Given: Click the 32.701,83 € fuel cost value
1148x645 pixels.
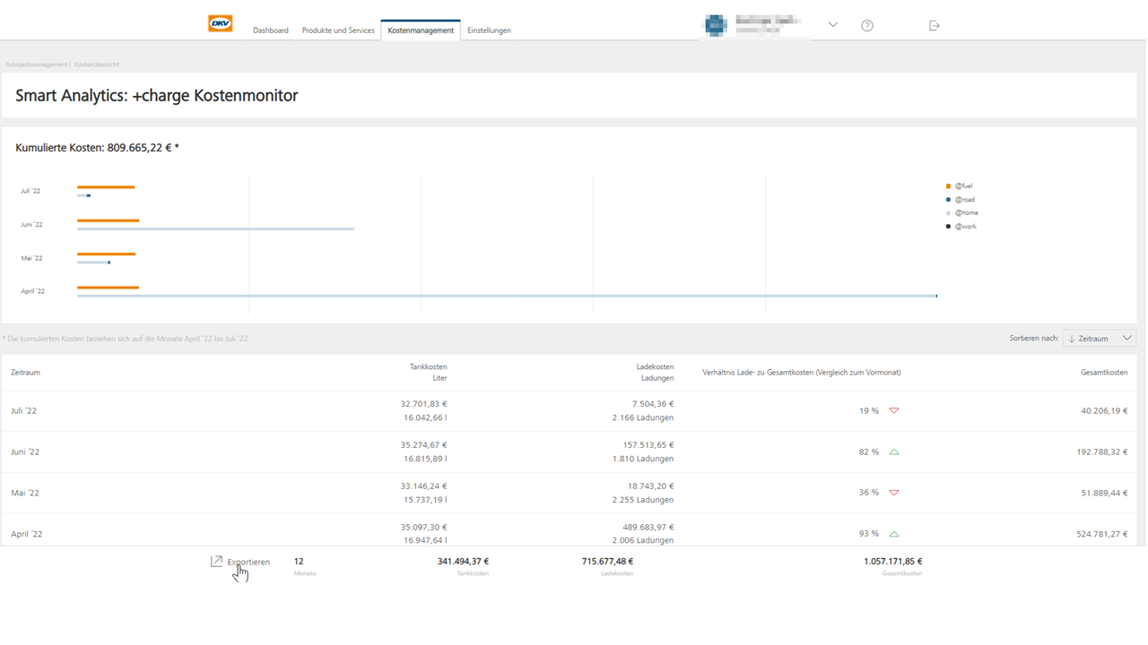Looking at the screenshot, I should tap(423, 404).
